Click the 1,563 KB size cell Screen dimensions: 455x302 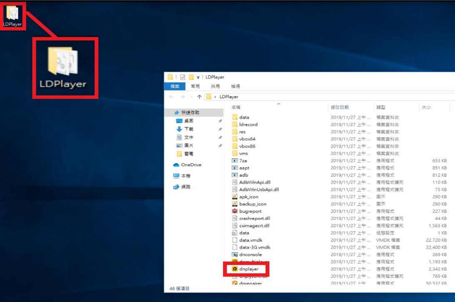438,226
